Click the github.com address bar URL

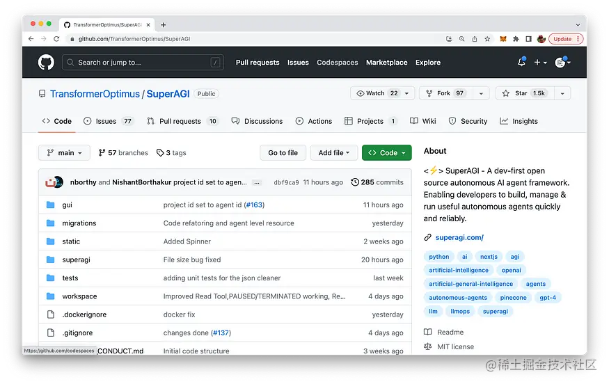tap(134, 39)
